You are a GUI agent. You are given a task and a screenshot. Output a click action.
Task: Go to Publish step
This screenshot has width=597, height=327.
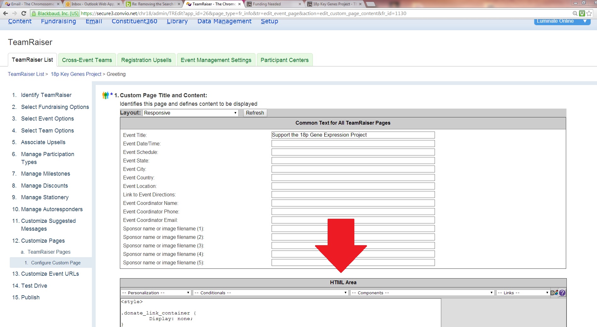[30, 297]
